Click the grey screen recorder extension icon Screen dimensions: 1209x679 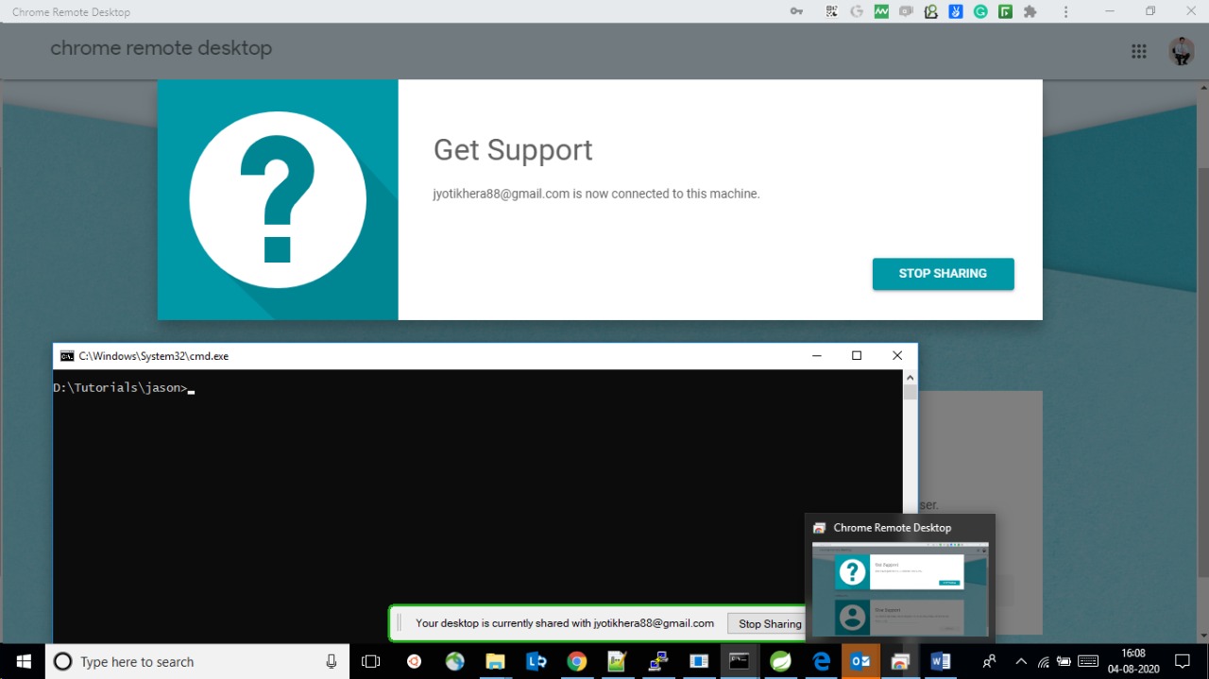(x=907, y=12)
